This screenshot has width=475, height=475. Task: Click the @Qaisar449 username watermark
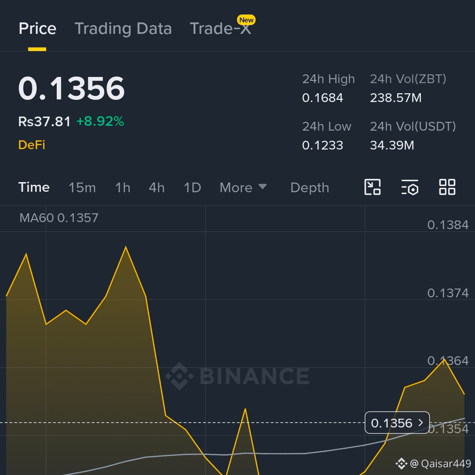point(434,464)
